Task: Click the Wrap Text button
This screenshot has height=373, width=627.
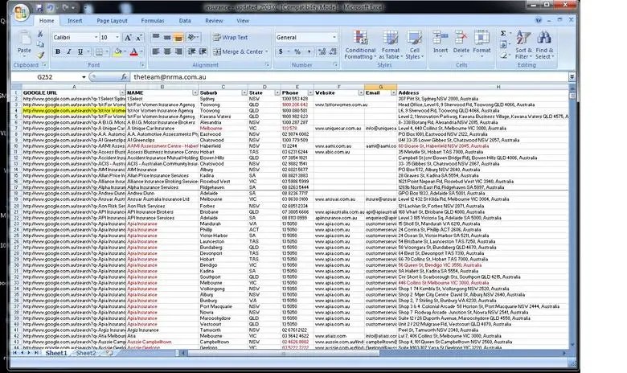Action: tap(231, 37)
